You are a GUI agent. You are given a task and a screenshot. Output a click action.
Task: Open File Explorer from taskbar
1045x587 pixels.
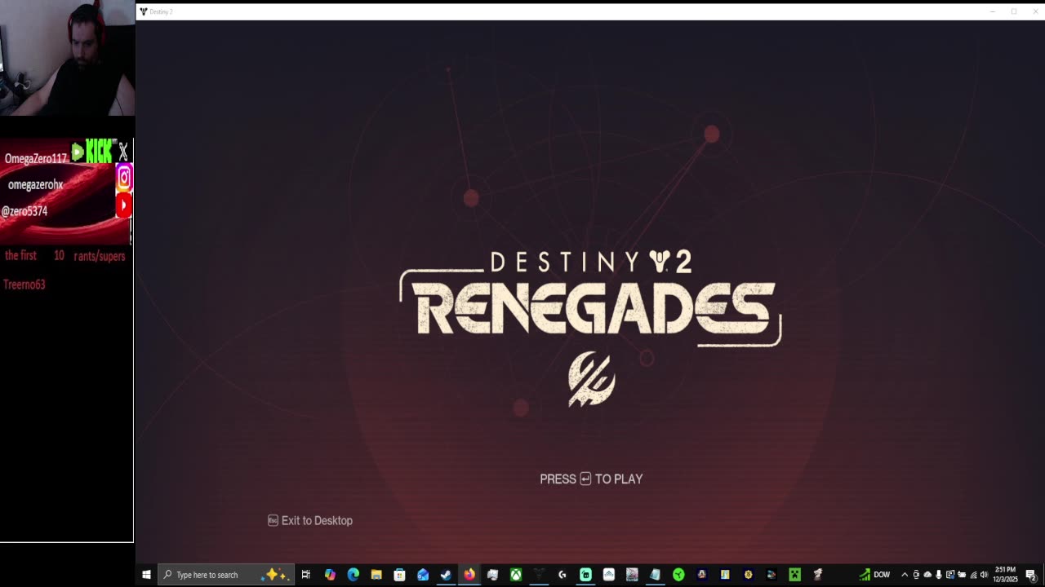[376, 575]
